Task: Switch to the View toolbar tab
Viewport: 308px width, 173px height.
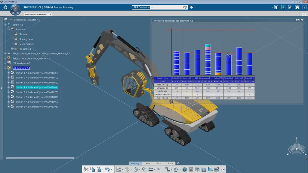Action: 148,163
